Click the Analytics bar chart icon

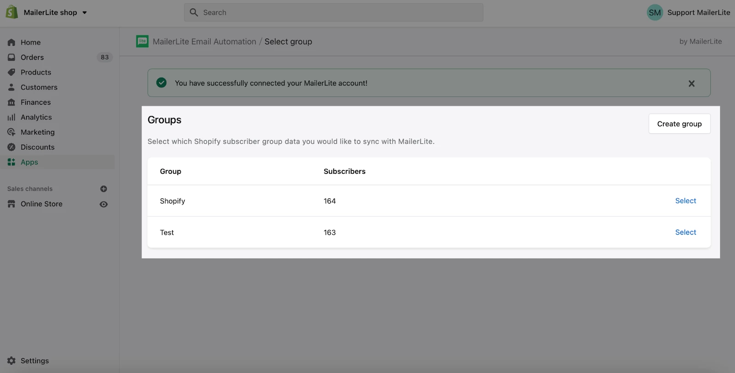click(x=11, y=117)
